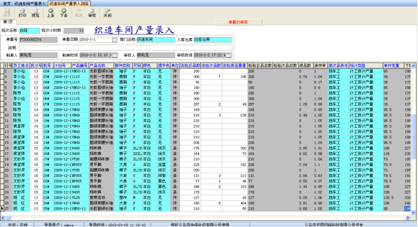418x227 pixels.
Task: Go to next record with 下条
Action: (x=64, y=12)
